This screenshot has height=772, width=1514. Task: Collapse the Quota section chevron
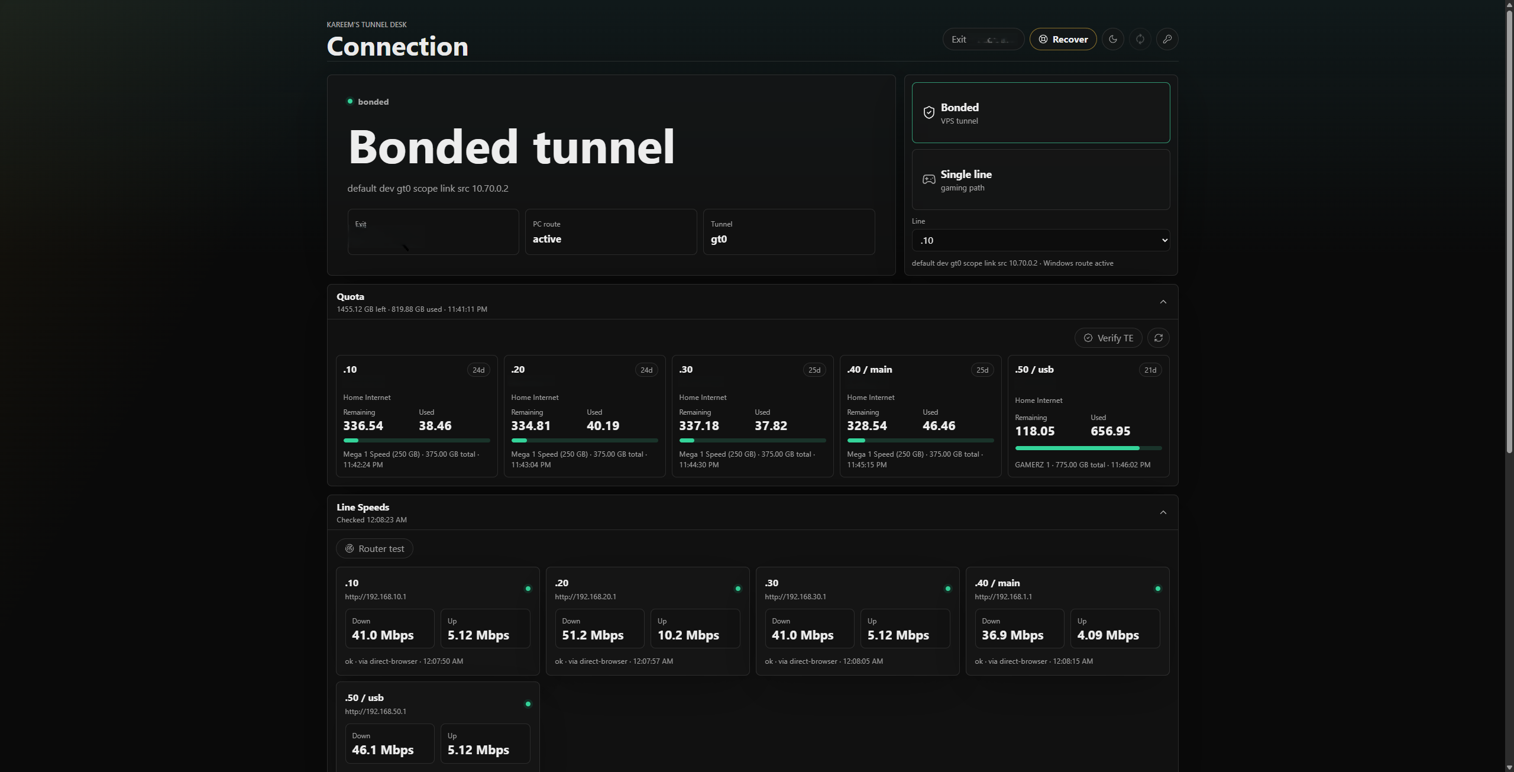(x=1163, y=302)
